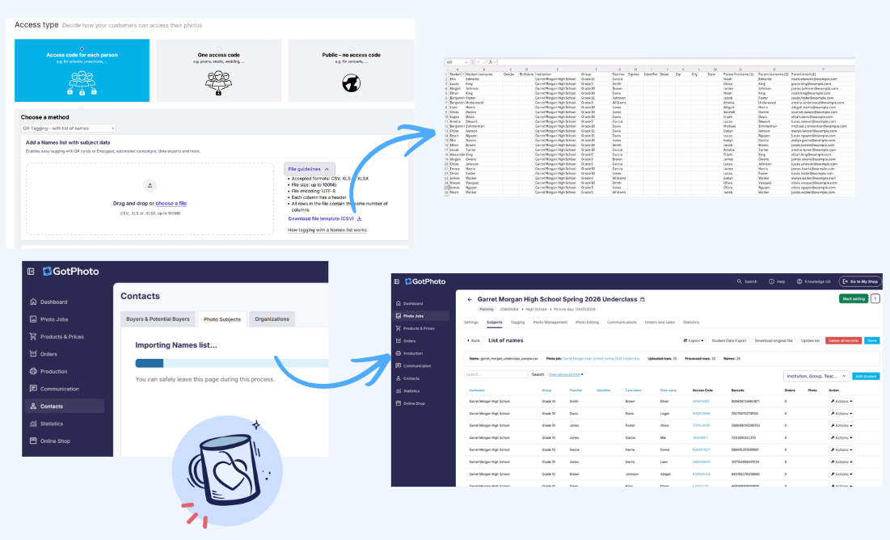Sort list by Last name column header

pos(633,390)
